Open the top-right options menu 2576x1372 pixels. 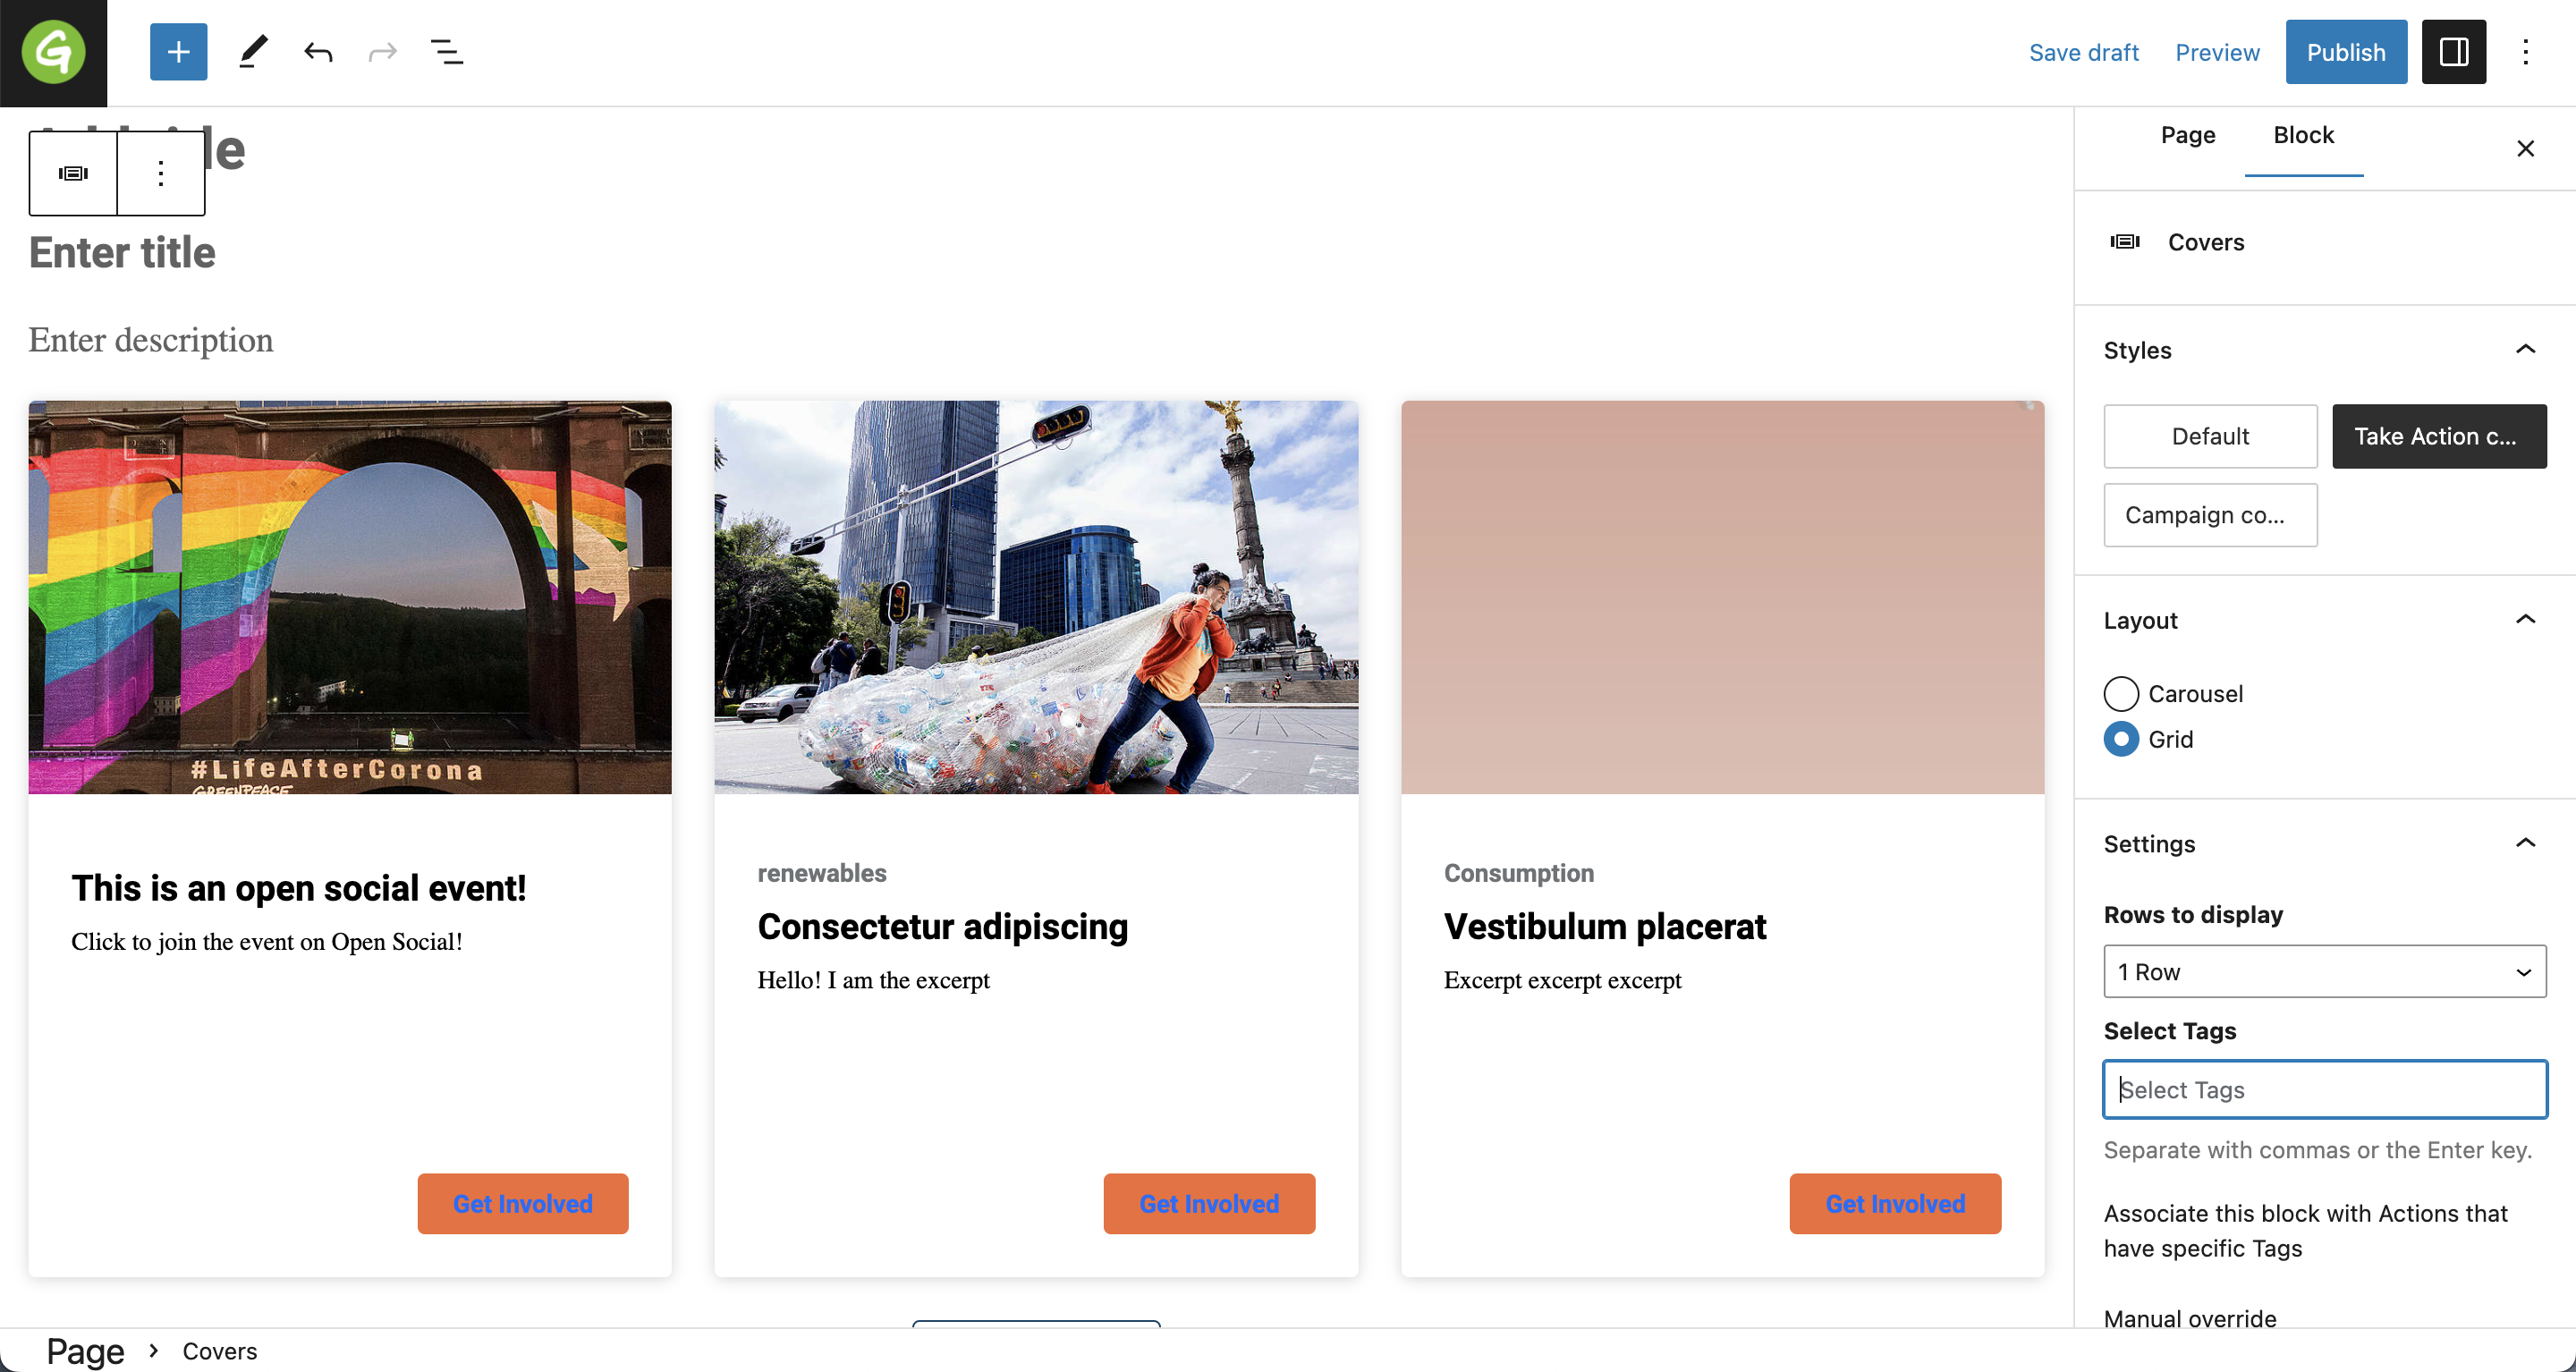click(x=2526, y=52)
